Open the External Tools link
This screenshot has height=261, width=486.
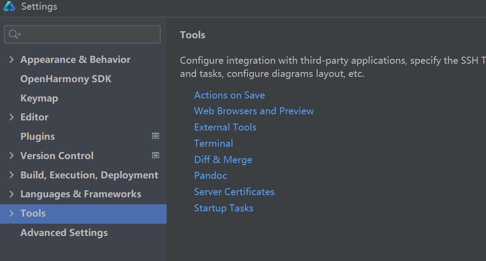[x=225, y=127]
